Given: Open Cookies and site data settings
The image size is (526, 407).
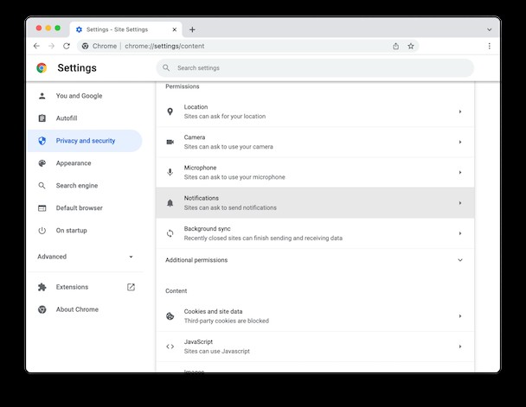Looking at the screenshot, I should tap(315, 316).
